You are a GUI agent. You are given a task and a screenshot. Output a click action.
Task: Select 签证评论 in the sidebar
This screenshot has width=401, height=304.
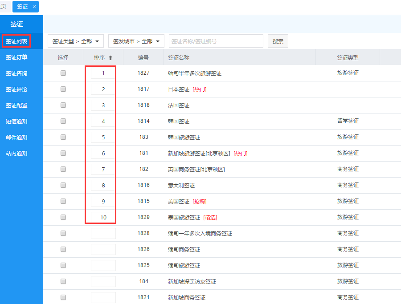[16, 89]
